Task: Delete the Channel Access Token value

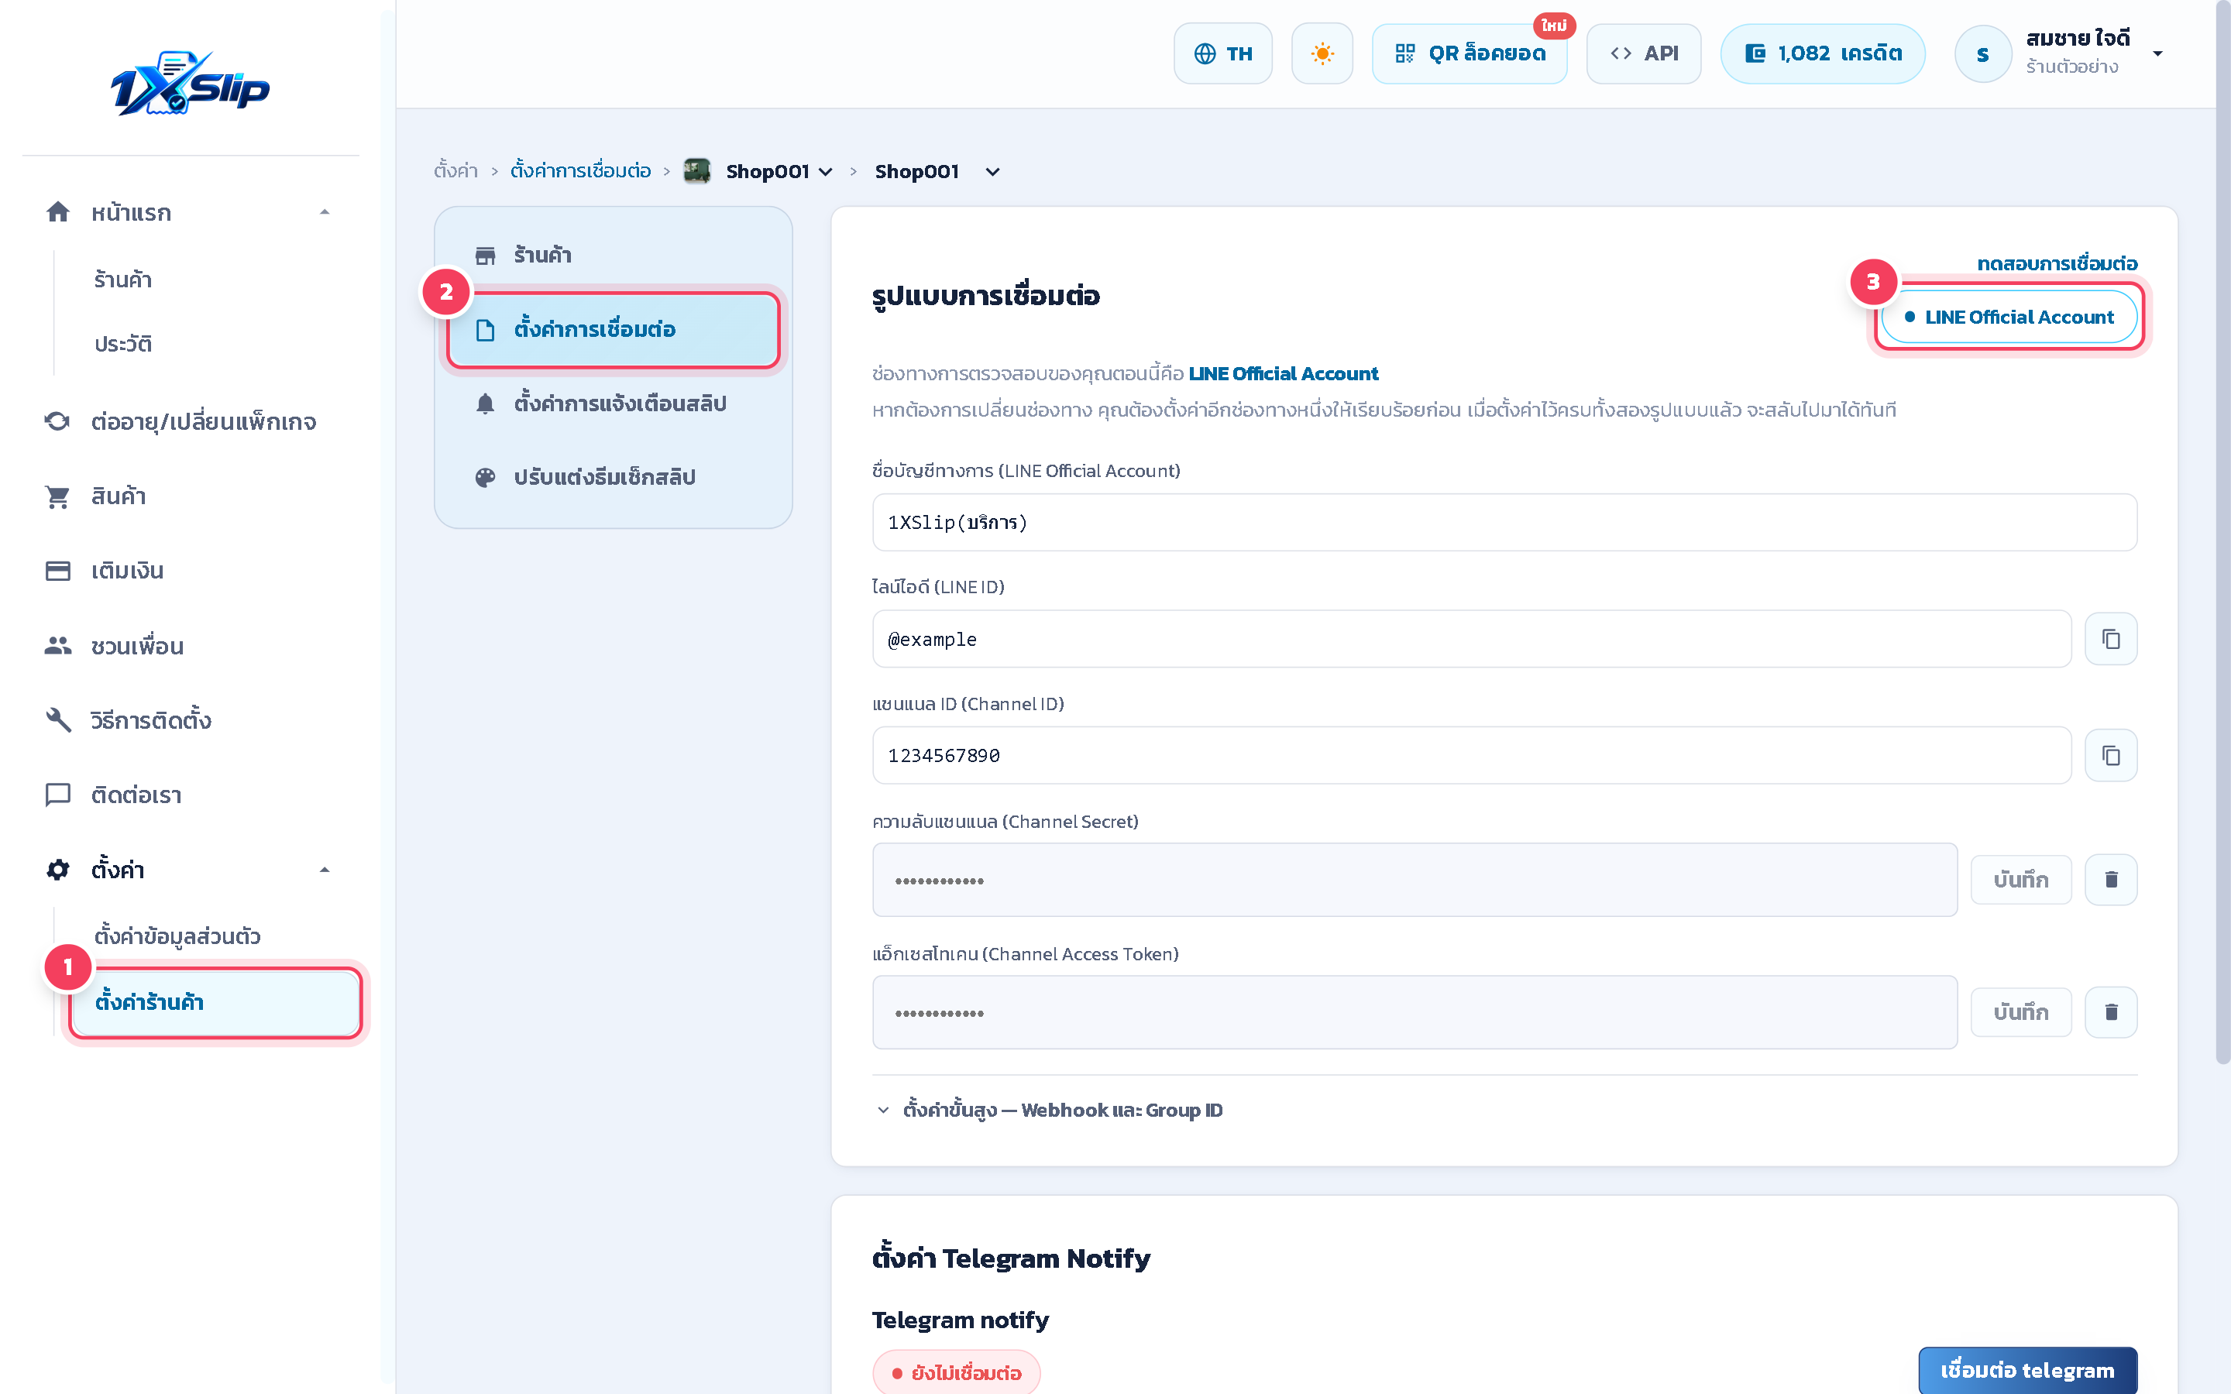Action: point(2110,1012)
